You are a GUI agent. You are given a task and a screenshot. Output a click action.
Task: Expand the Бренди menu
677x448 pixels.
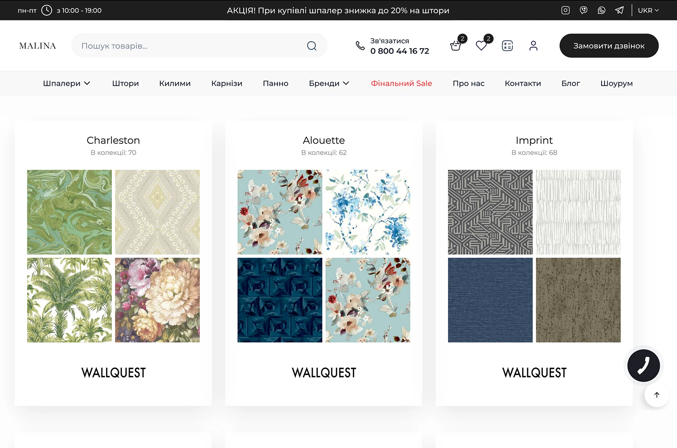click(x=329, y=83)
